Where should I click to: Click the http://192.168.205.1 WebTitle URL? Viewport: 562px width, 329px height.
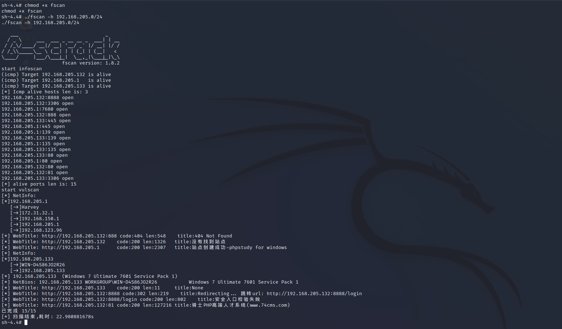71,248
